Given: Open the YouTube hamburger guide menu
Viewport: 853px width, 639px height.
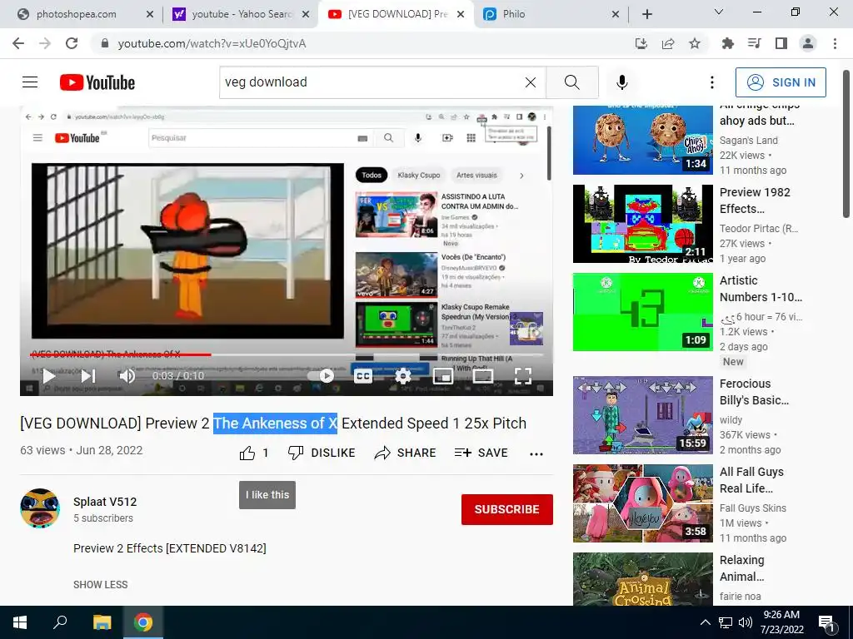Looking at the screenshot, I should pos(30,82).
